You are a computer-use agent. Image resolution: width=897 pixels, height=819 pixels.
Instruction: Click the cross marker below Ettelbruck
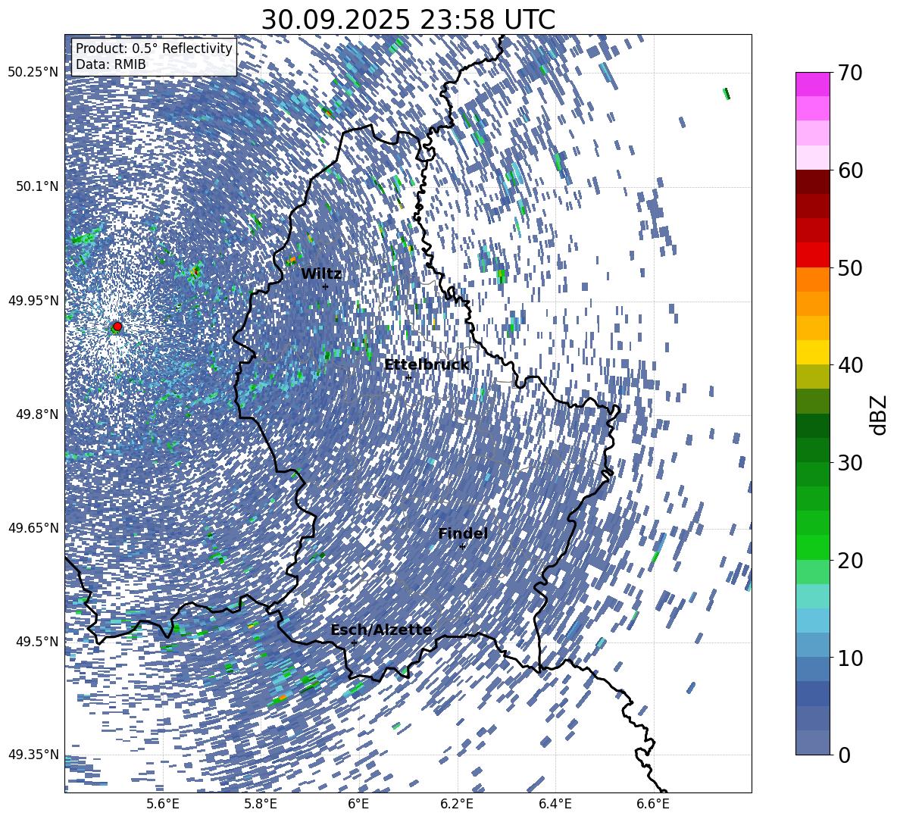[x=408, y=377]
